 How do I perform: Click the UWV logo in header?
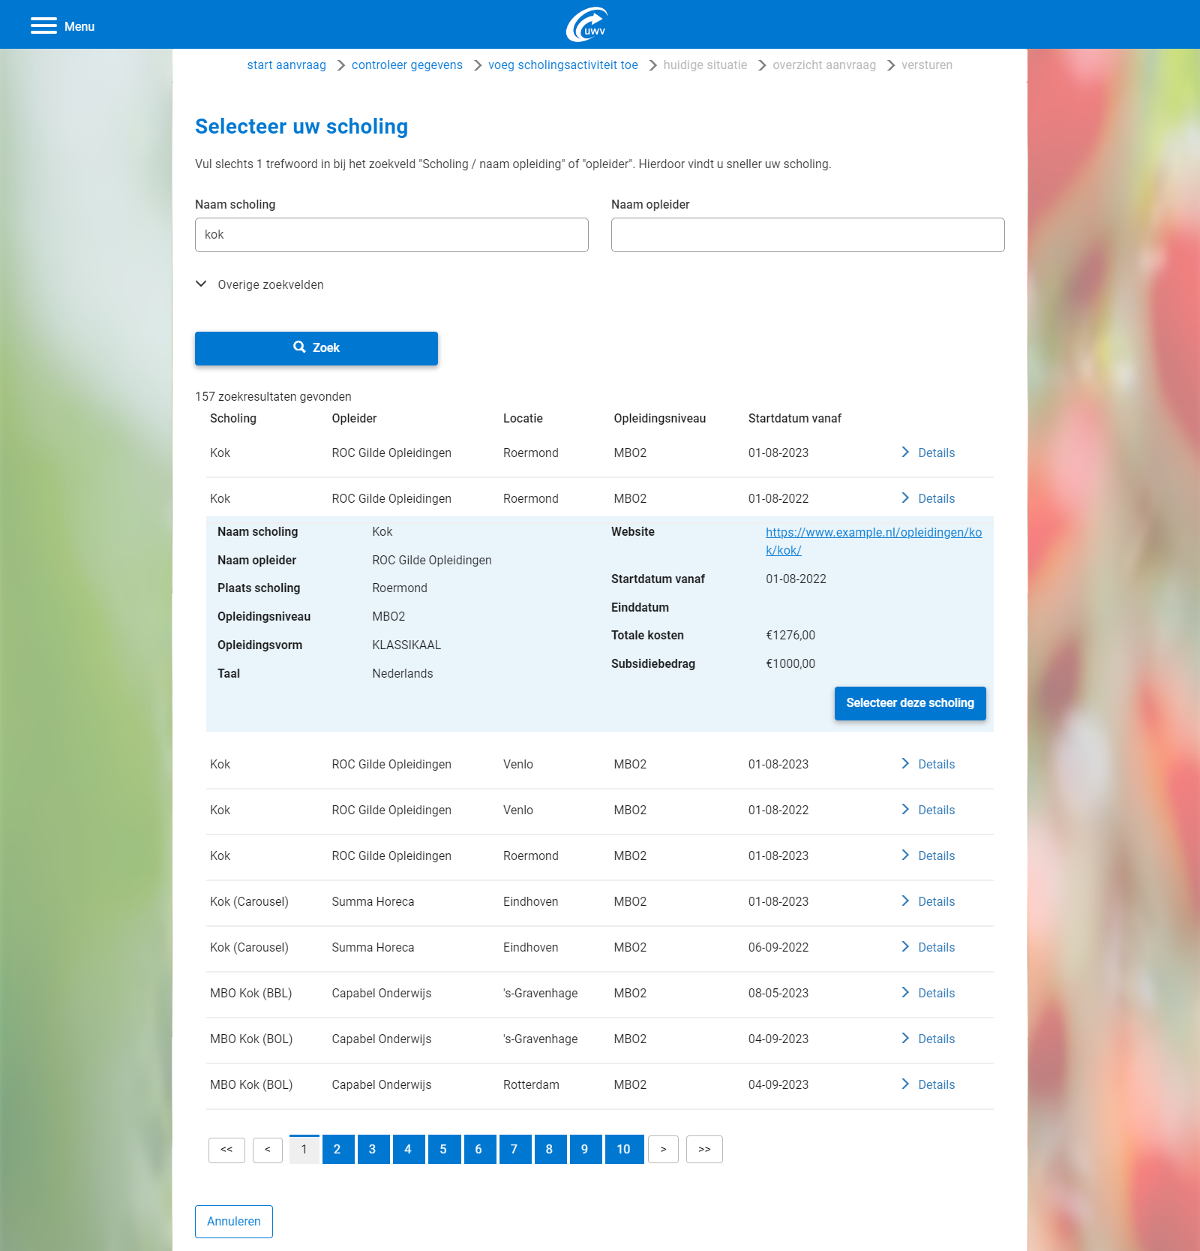coord(586,25)
